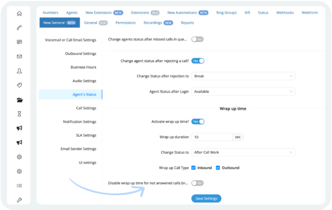Open the Recordings NEW tab

tap(158, 23)
